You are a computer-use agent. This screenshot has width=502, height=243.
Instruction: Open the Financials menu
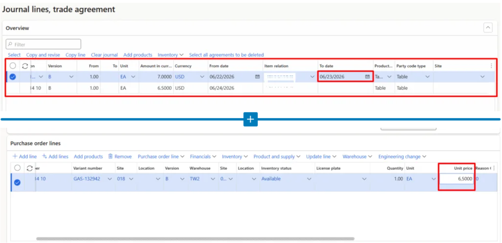203,157
